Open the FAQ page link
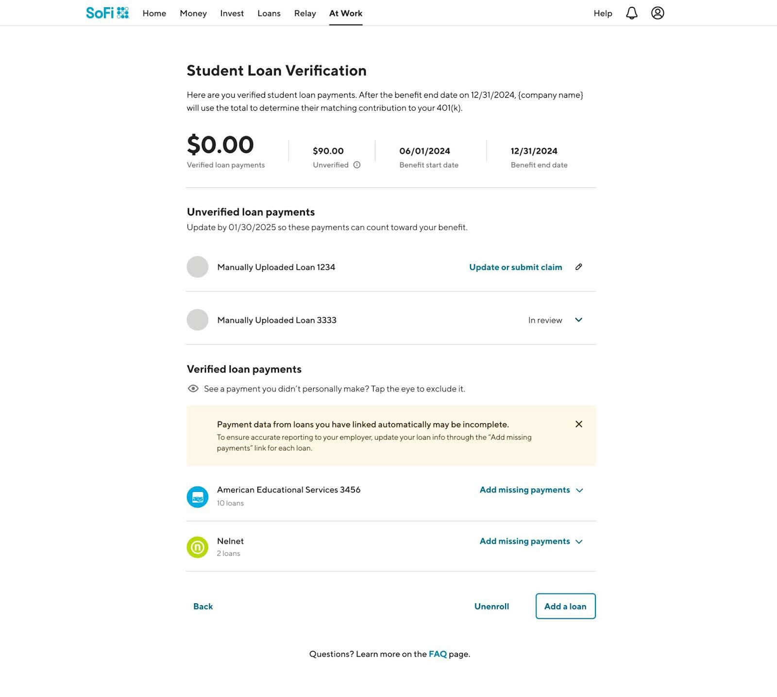The image size is (777, 697). pos(438,654)
